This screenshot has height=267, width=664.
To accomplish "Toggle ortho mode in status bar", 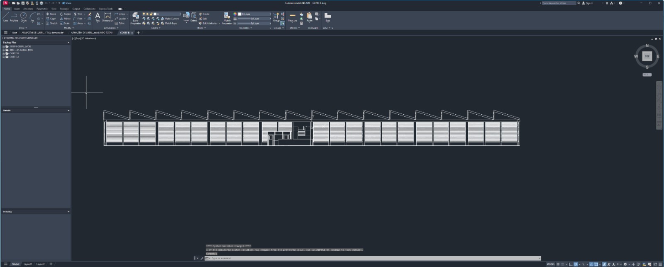I will click(x=571, y=264).
